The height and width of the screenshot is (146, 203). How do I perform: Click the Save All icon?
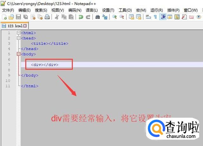(x=26, y=17)
